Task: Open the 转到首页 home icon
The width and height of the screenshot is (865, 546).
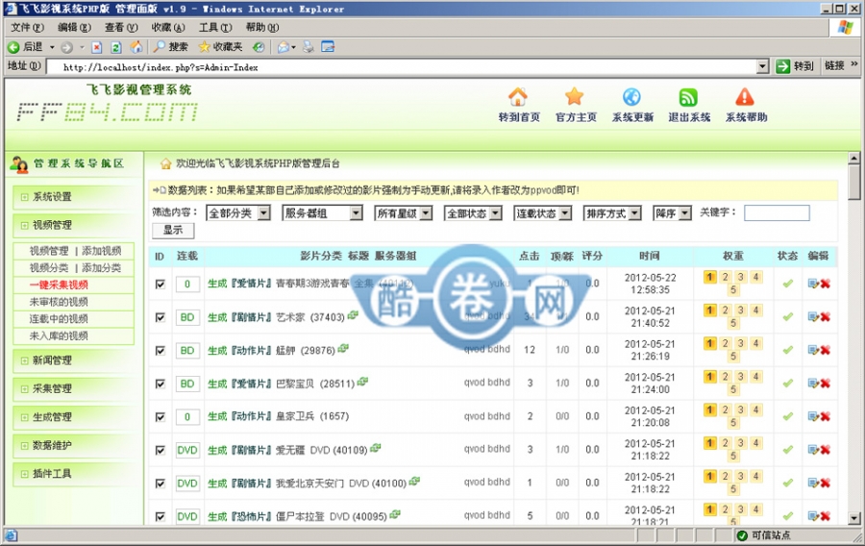Action: click(x=517, y=97)
